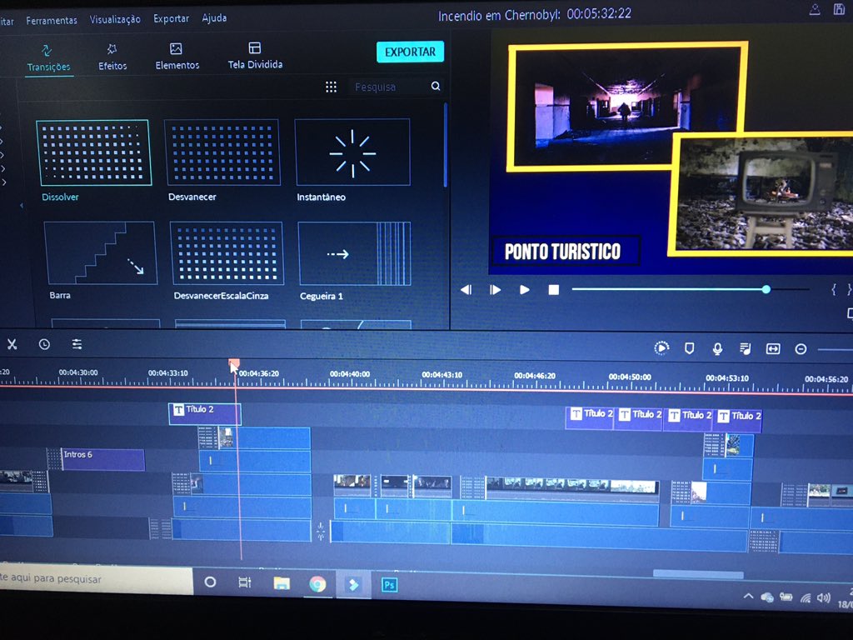Switch to the Efeitos tab
The image size is (853, 640).
[112, 57]
